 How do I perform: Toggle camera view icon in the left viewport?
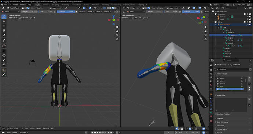coord(117,35)
